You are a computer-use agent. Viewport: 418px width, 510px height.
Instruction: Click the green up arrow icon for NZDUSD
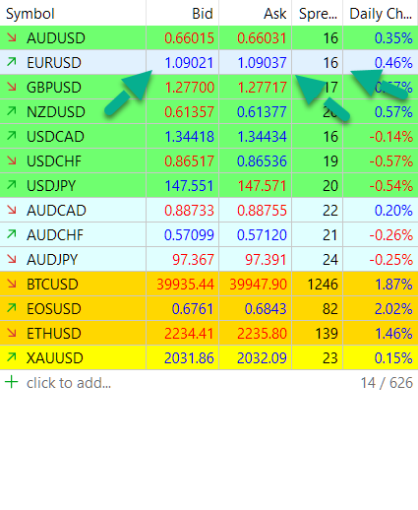(12, 111)
